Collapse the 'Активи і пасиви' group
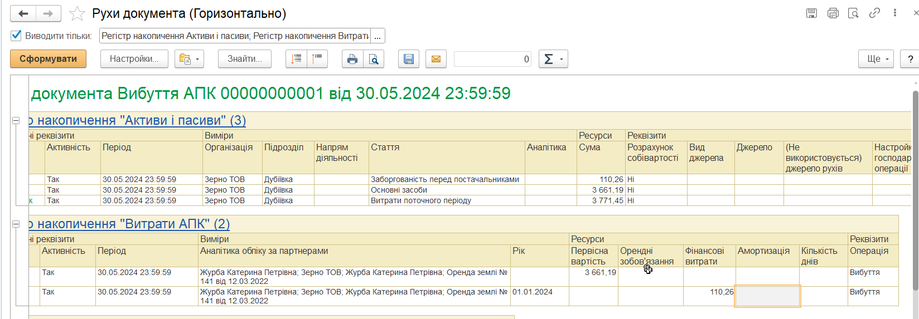The width and height of the screenshot is (919, 319). coord(16,120)
